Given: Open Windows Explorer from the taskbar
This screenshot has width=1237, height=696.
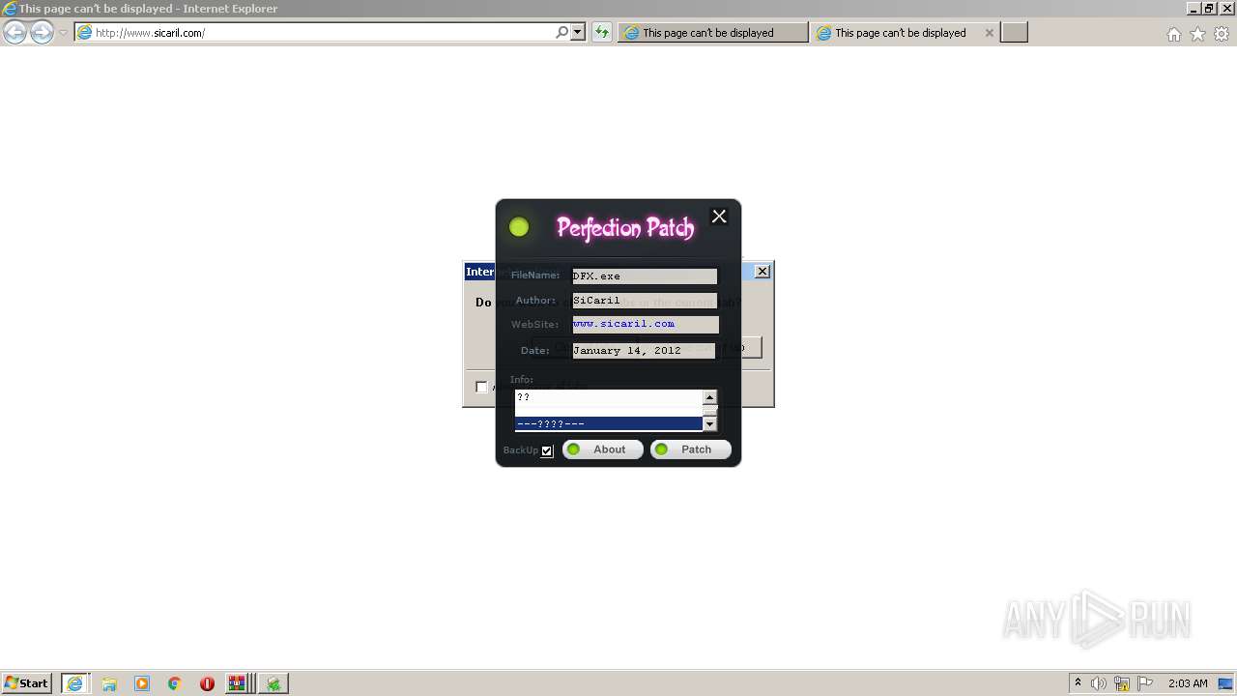Looking at the screenshot, I should pos(109,683).
